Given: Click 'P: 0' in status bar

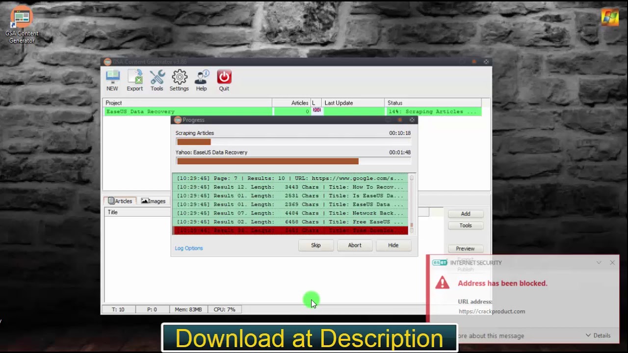Looking at the screenshot, I should [x=152, y=309].
